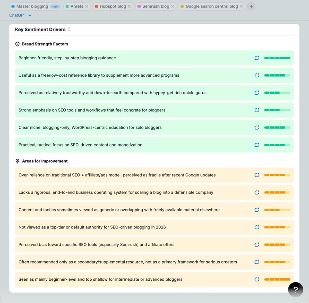Image resolution: width=309 pixels, height=303 pixels.
Task: Refresh the "Perceived bias toward specific SEO tools" insight
Action: click(257, 245)
